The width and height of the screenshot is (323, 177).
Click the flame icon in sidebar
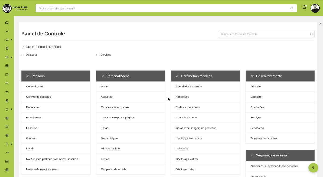coord(7,109)
